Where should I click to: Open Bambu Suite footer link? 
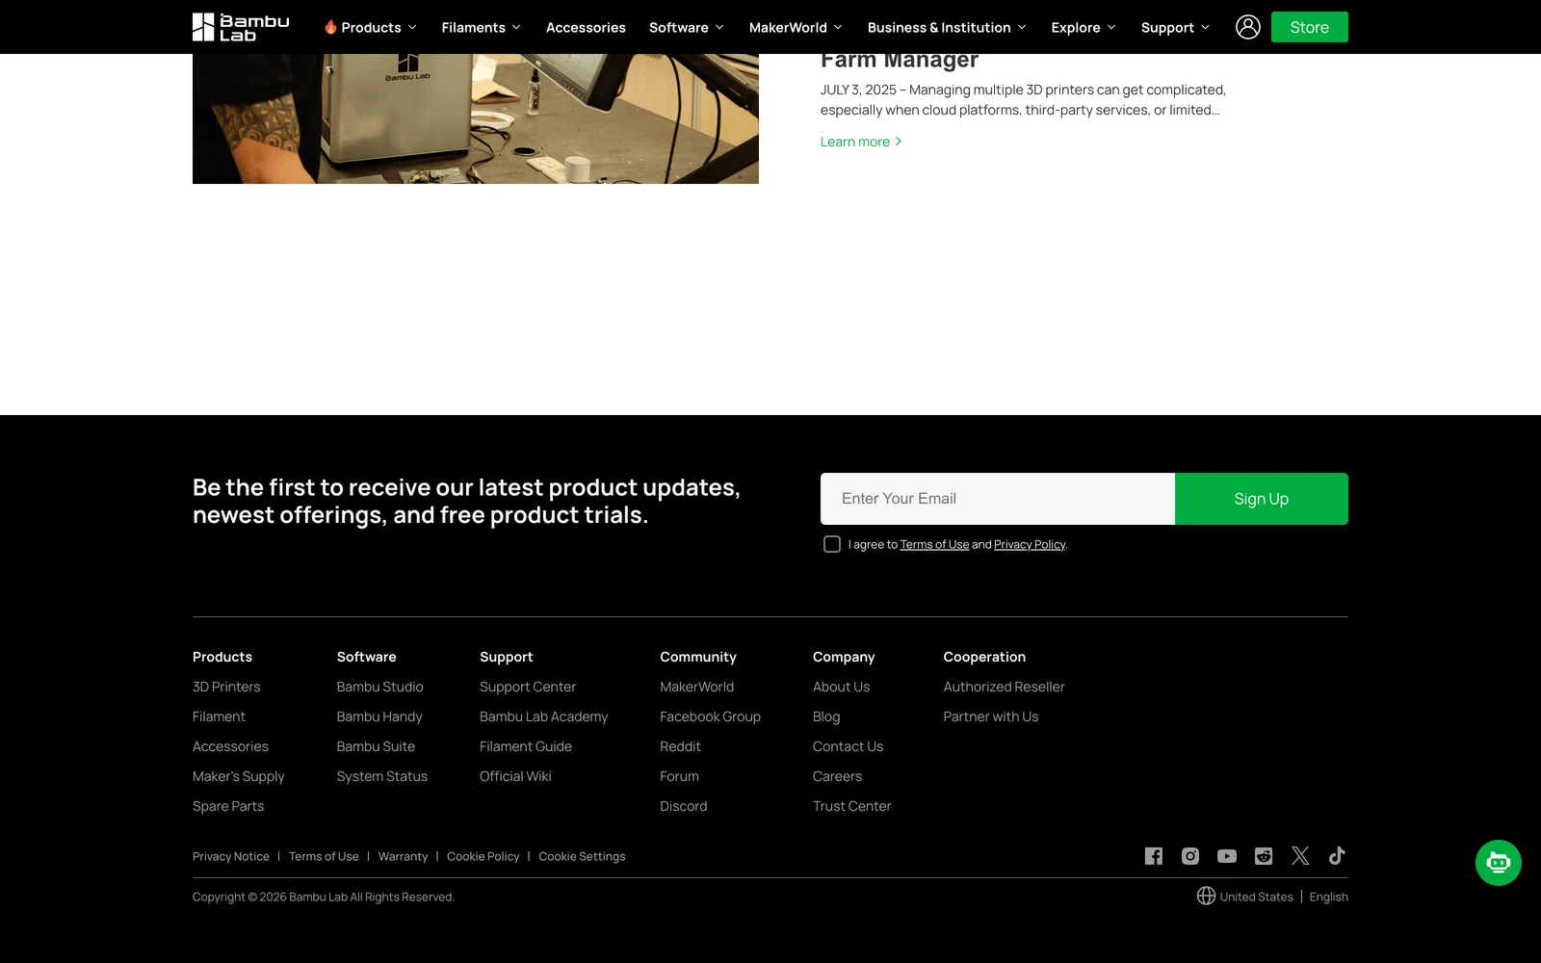(376, 746)
